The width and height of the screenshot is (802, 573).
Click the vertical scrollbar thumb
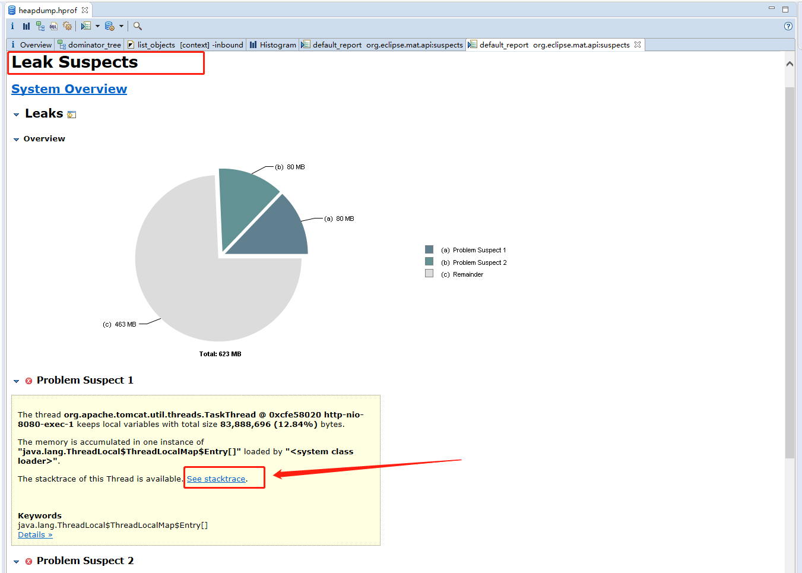point(790,273)
